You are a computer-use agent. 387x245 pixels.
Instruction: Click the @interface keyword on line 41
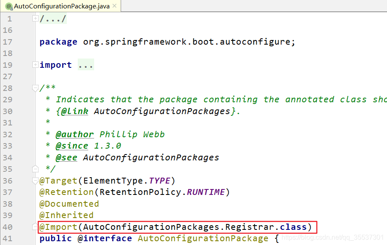105,238
